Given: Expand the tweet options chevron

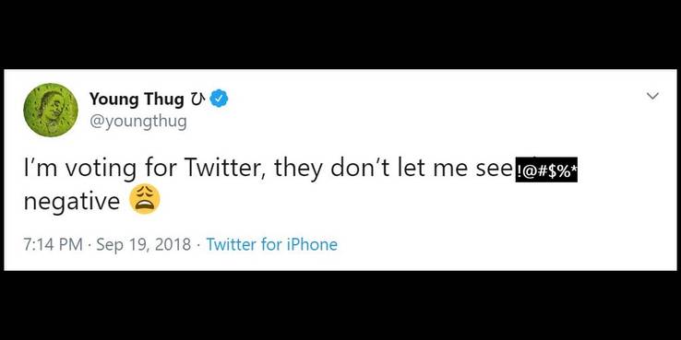Looking at the screenshot, I should coord(652,96).
